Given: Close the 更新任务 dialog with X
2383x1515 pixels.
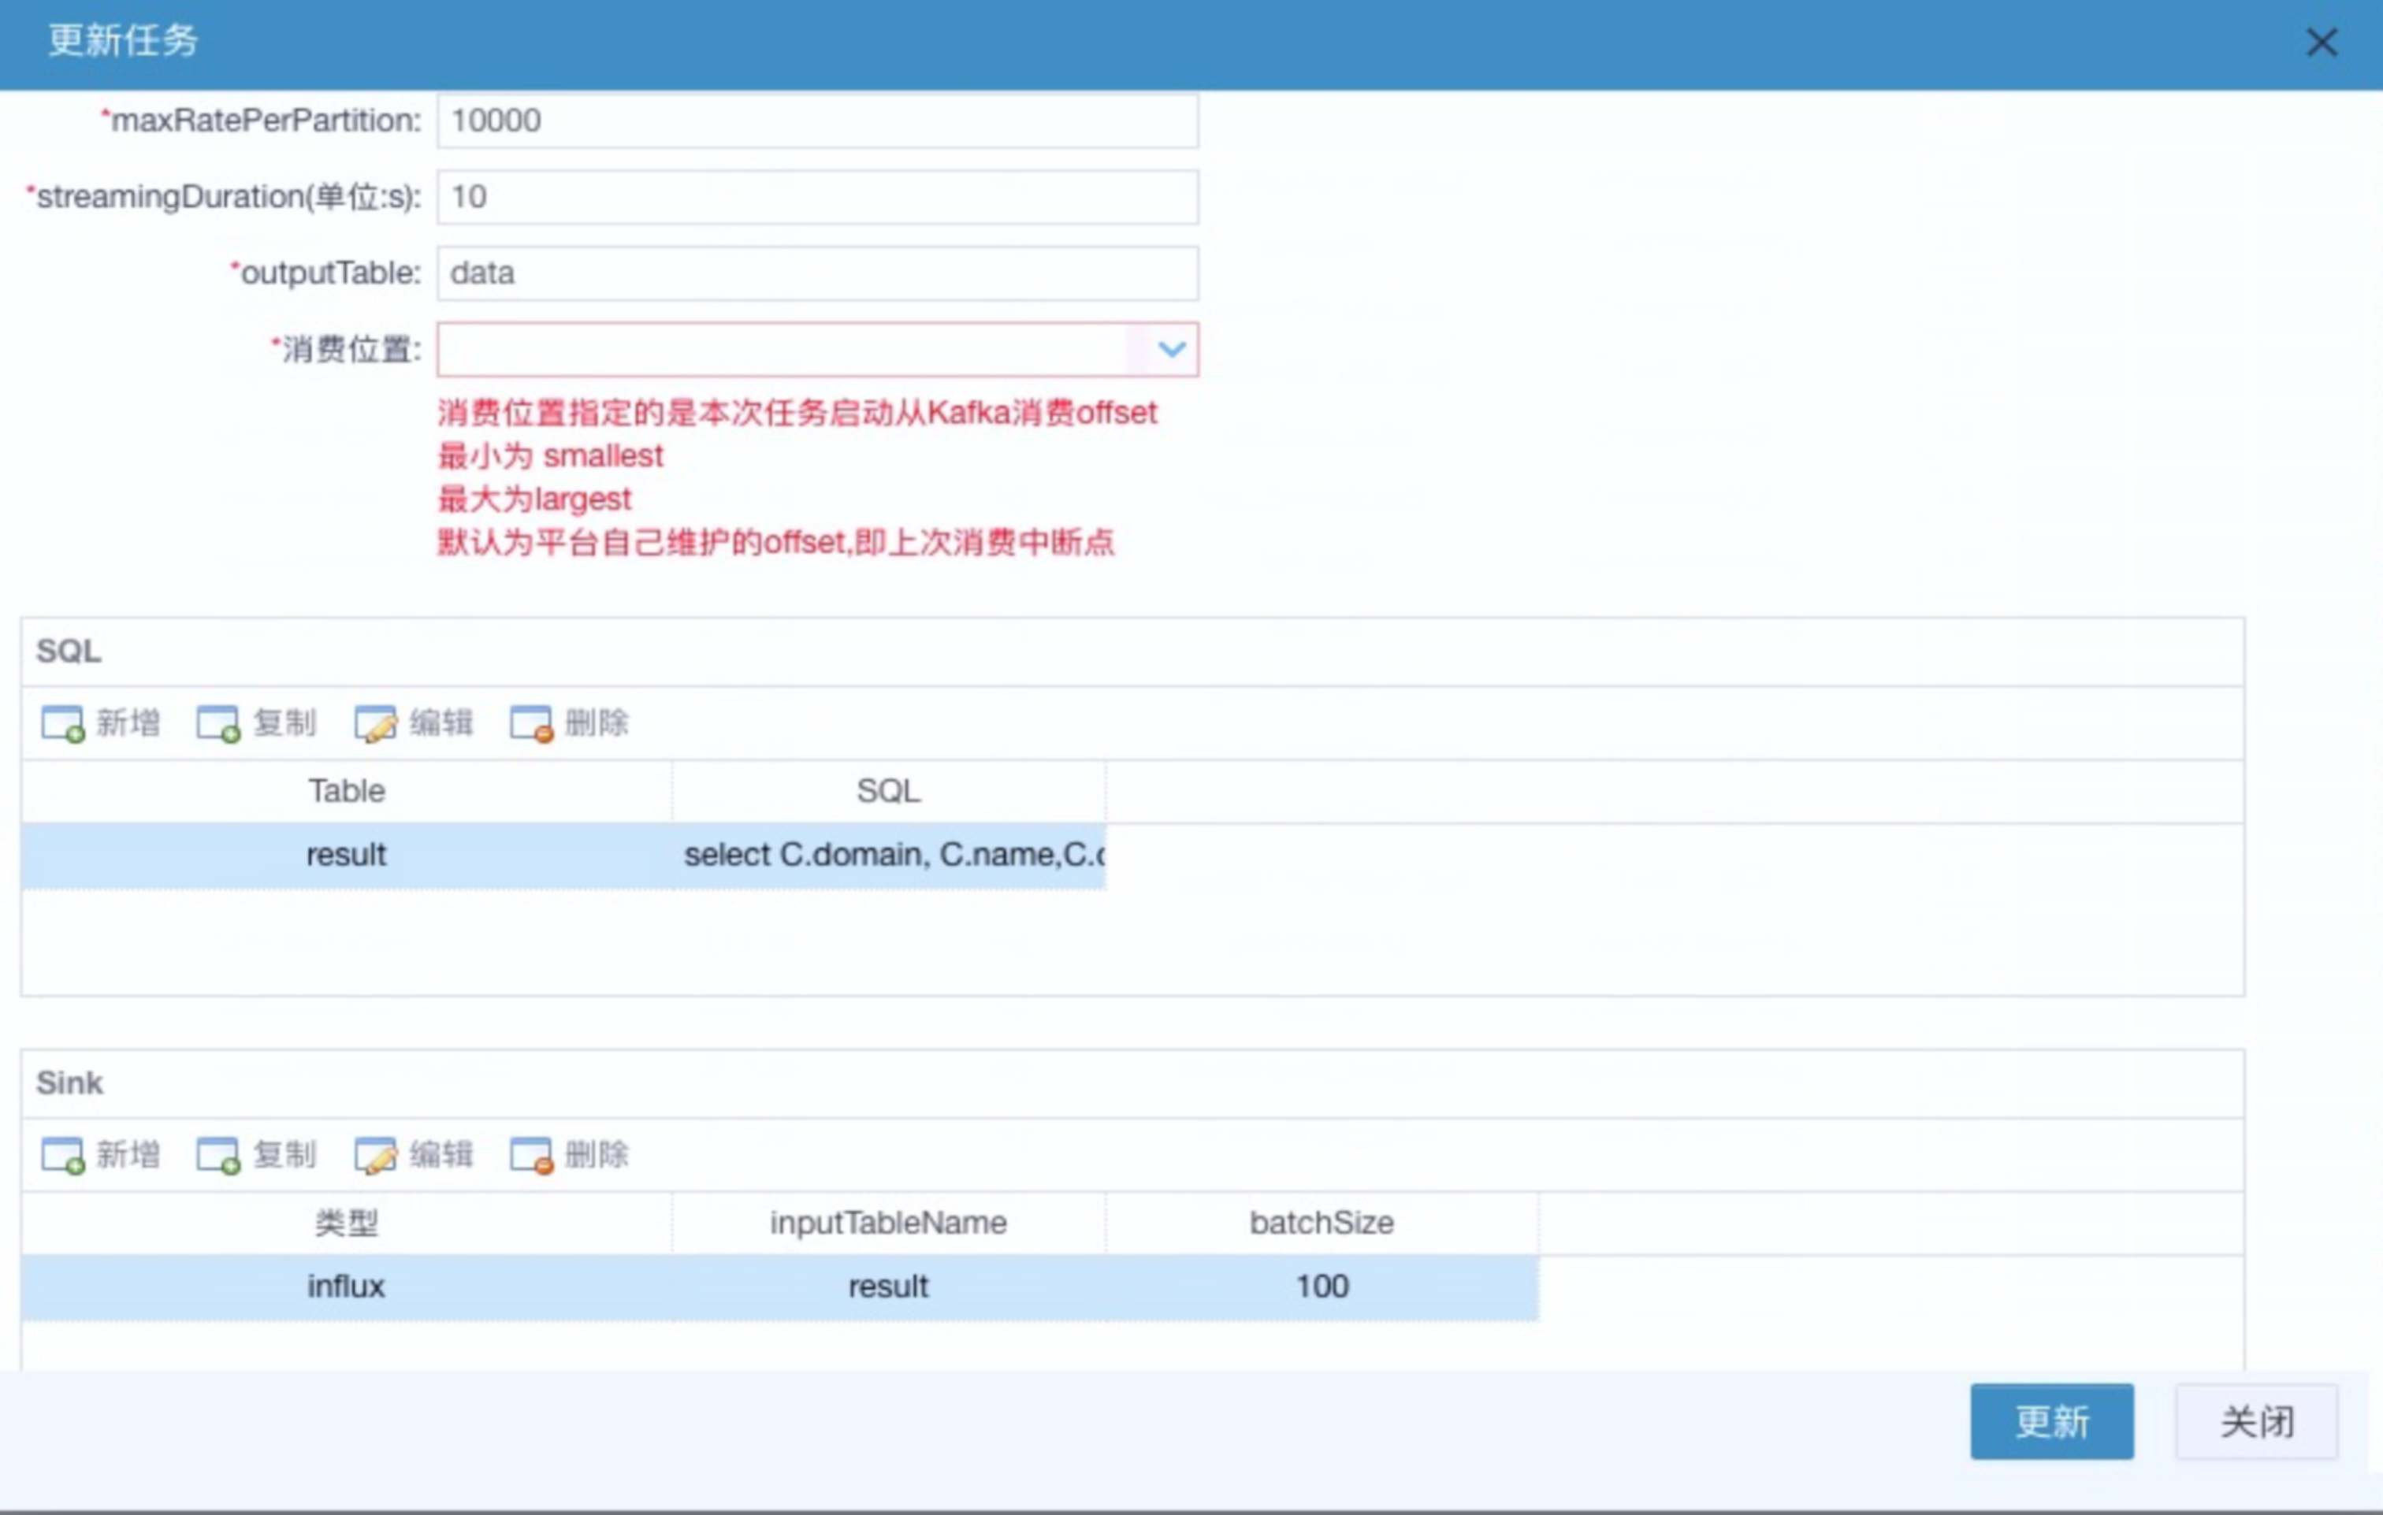Looking at the screenshot, I should click(x=2321, y=43).
